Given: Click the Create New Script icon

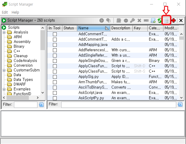Looking at the screenshot, I should pos(153,20).
